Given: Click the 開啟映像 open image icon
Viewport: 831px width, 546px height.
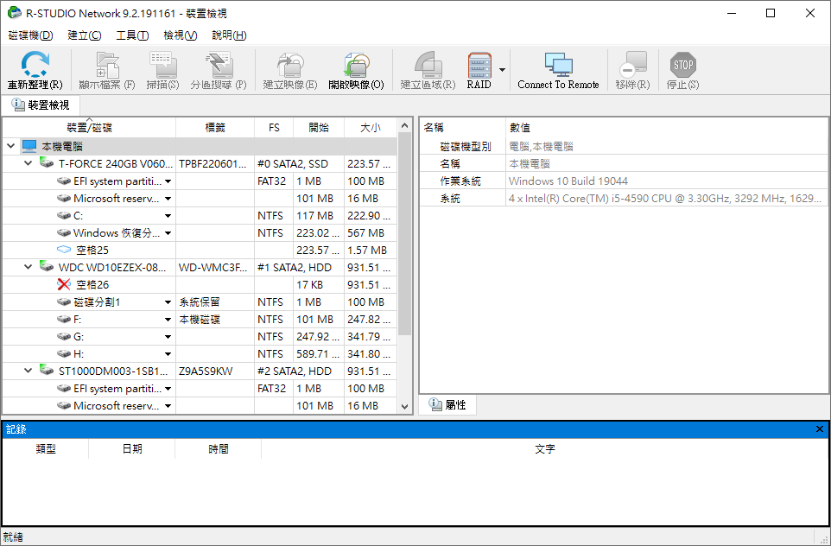Looking at the screenshot, I should (x=356, y=65).
